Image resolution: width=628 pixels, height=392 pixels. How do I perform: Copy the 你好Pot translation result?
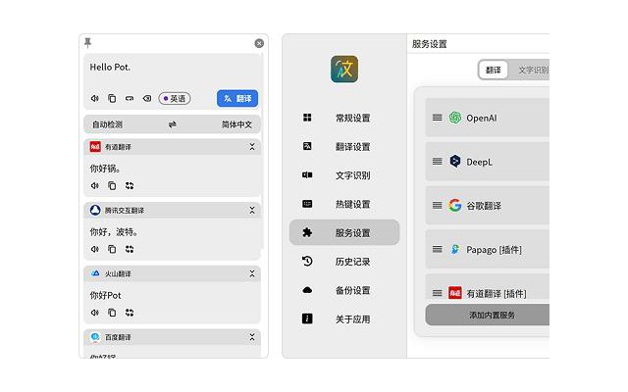coord(112,313)
